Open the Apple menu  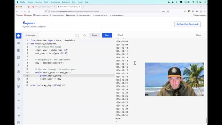17,2
